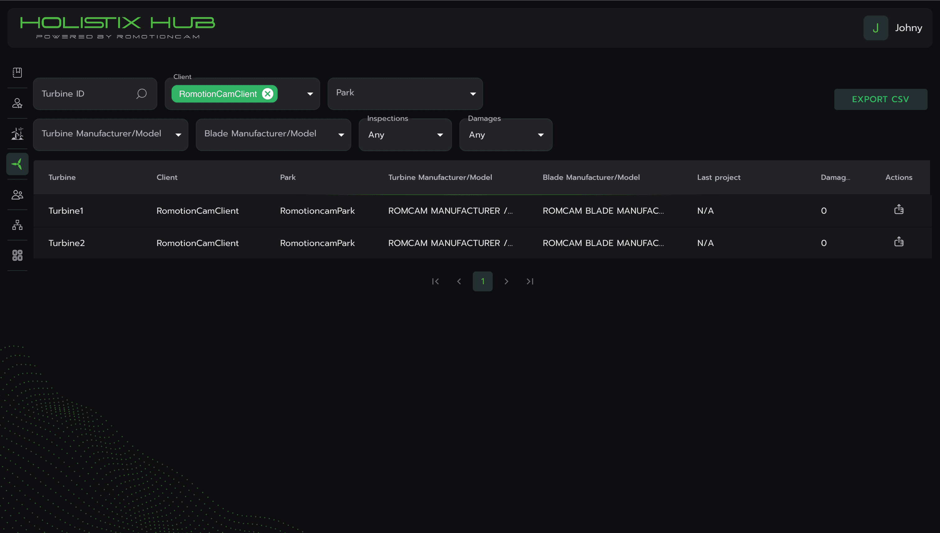Select the green turbine blade sidebar icon
The width and height of the screenshot is (940, 533).
(17, 164)
